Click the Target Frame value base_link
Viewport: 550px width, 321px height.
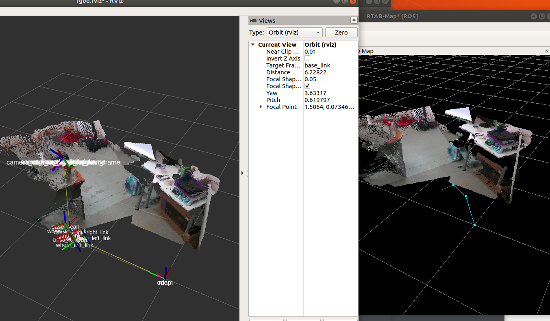(317, 65)
